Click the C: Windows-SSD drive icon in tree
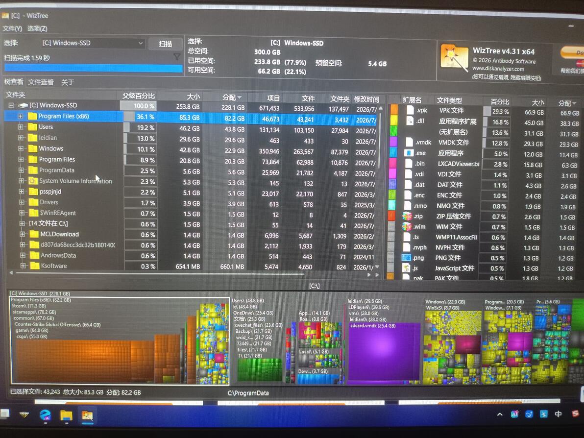This screenshot has width=584, height=438. pos(23,105)
